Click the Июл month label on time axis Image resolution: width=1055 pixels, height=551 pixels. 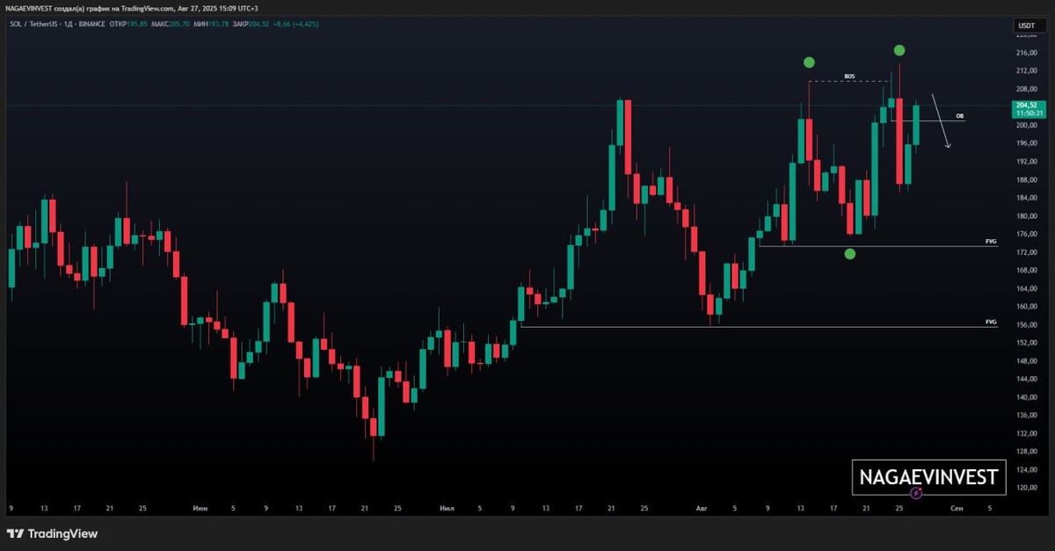(x=448, y=508)
